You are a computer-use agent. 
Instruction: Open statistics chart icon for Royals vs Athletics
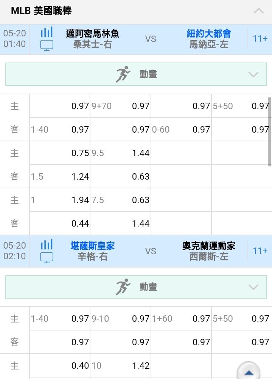[x=47, y=244]
